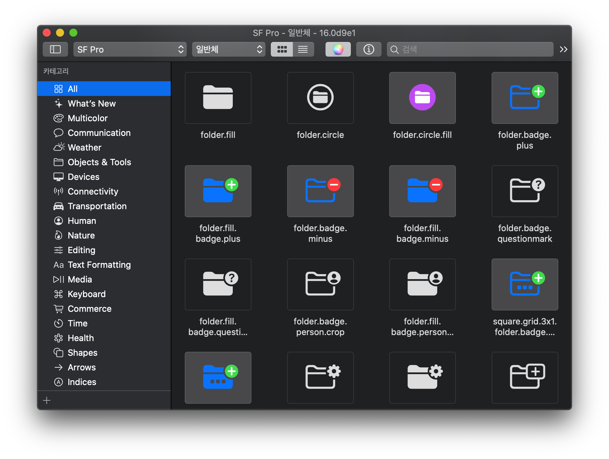The image size is (609, 459).
Task: Open the Media category
Action: point(104,279)
